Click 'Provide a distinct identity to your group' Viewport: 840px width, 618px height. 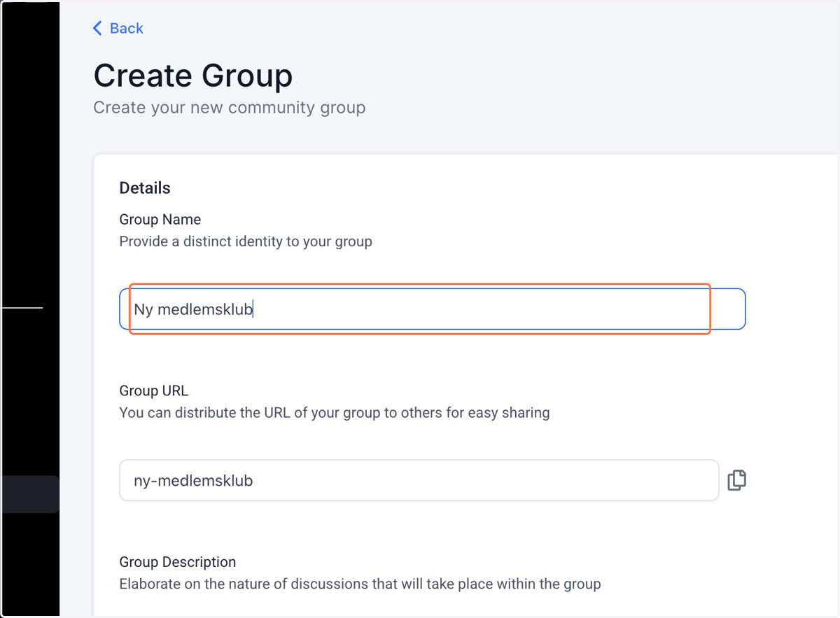tap(246, 241)
